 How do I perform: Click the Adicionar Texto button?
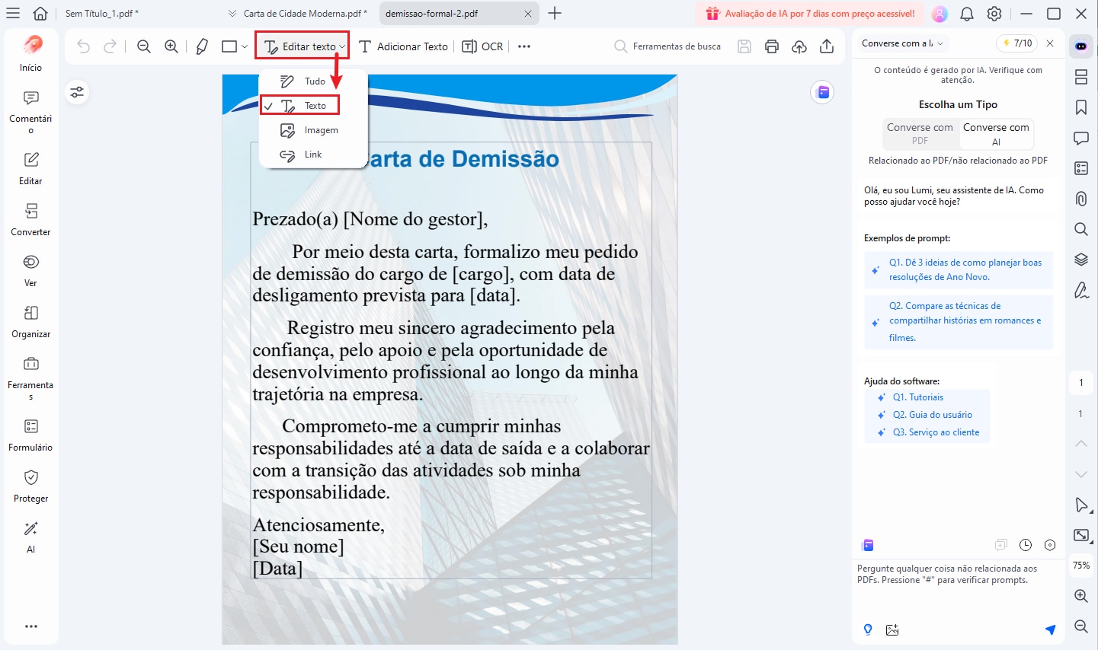pyautogui.click(x=403, y=46)
